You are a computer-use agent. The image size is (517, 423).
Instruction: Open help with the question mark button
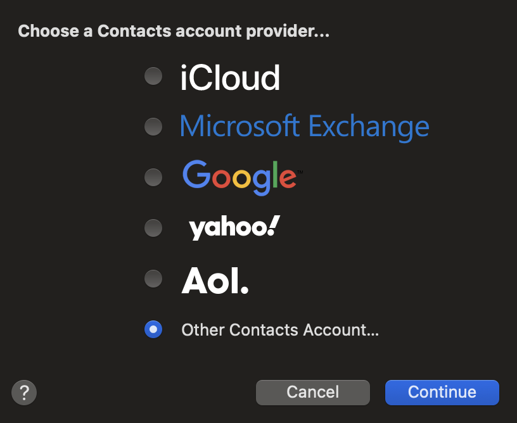[24, 392]
